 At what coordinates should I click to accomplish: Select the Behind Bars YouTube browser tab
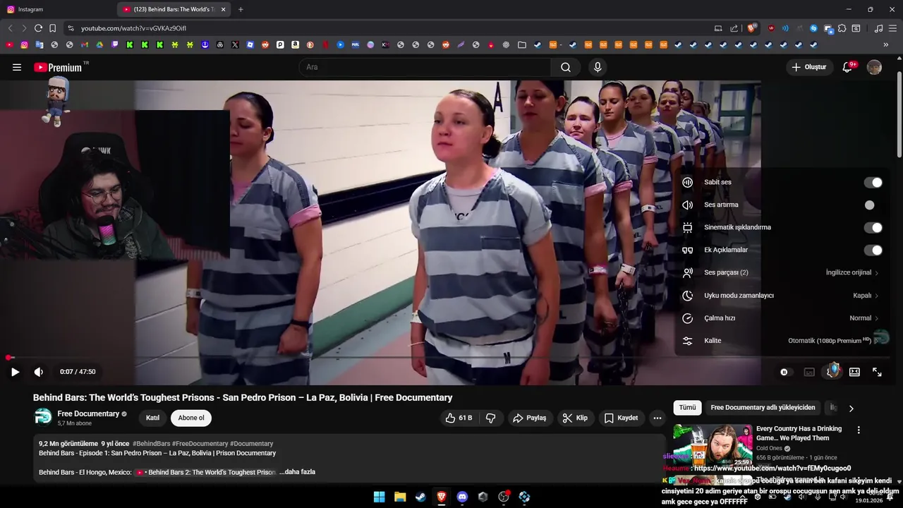[x=174, y=9]
